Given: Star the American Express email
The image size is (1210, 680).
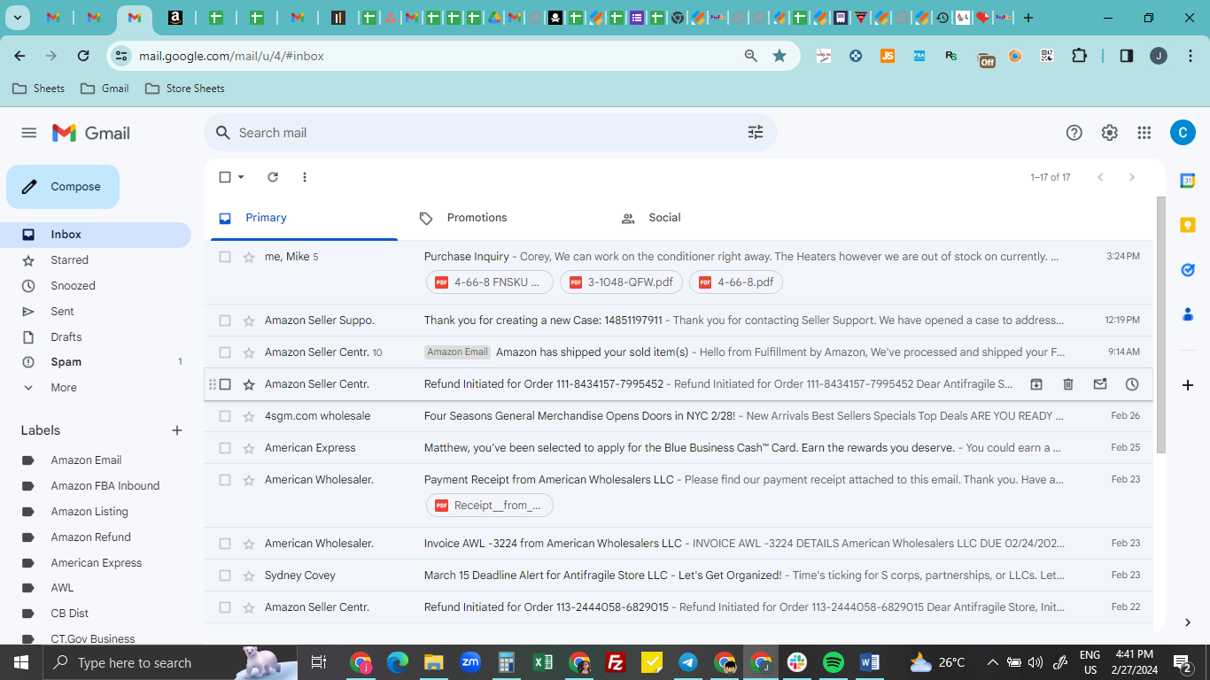Looking at the screenshot, I should tap(249, 448).
